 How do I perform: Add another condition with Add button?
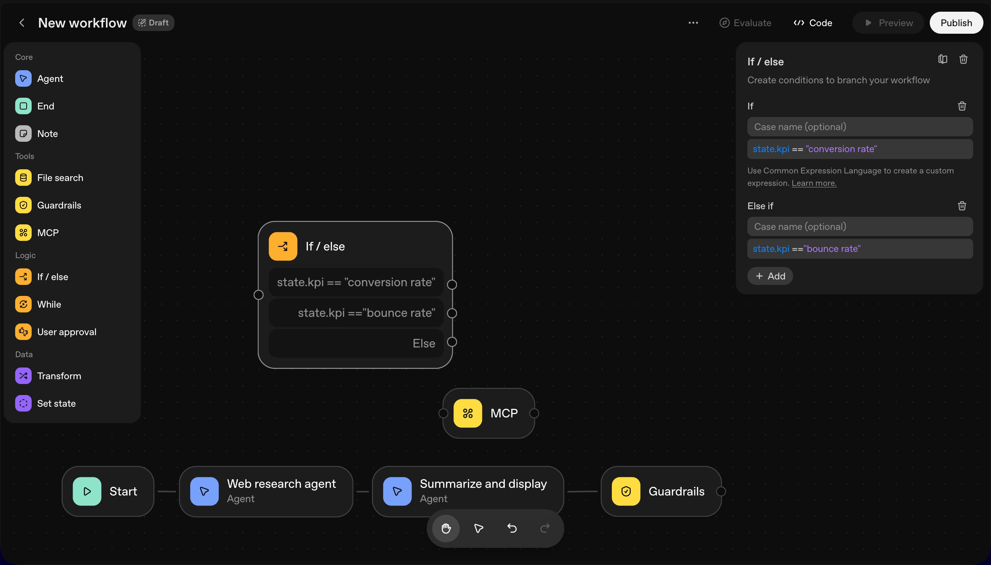point(770,276)
